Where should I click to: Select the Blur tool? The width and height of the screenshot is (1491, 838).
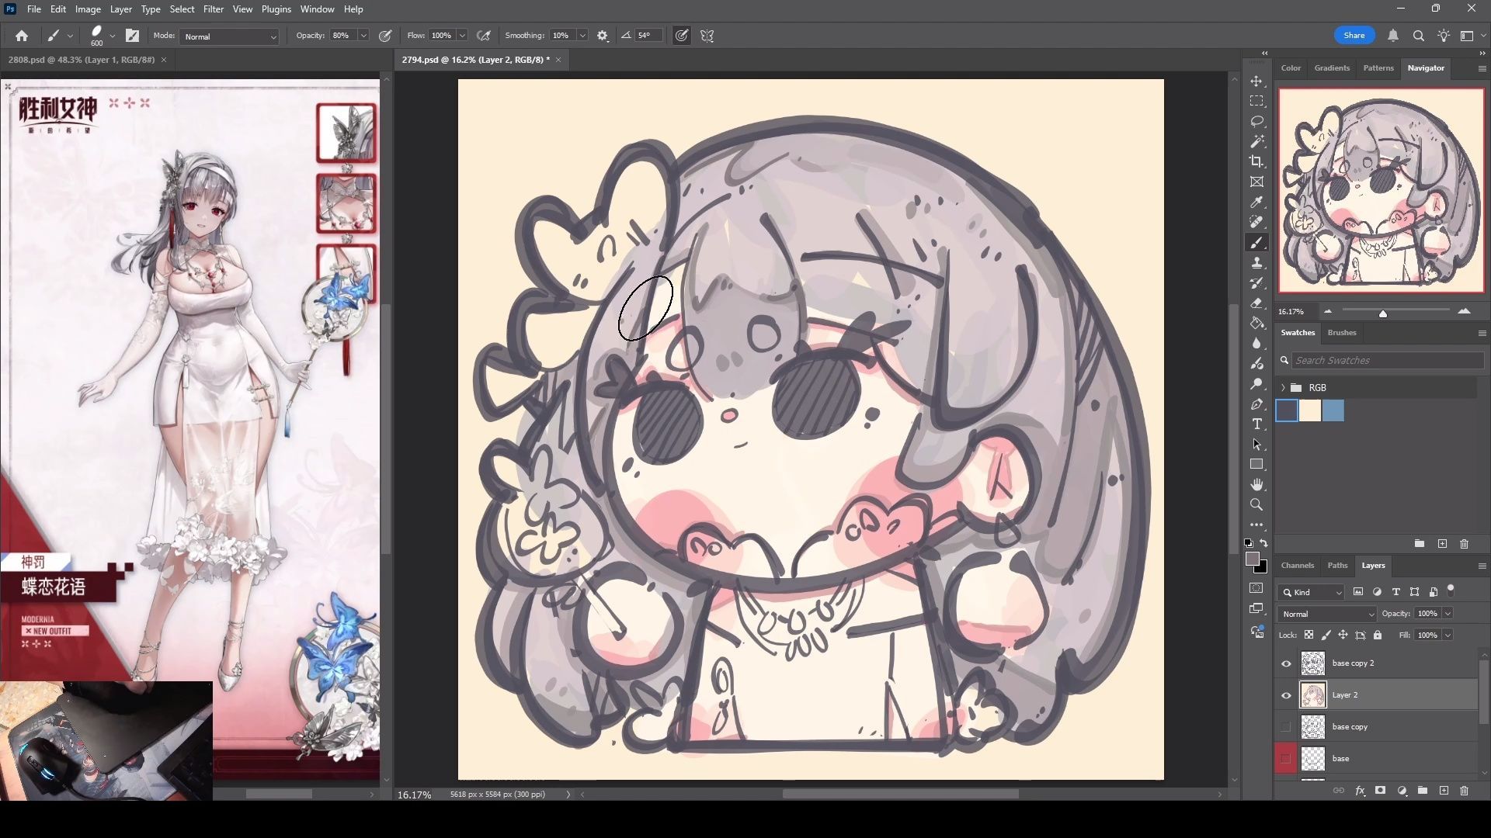click(x=1256, y=344)
